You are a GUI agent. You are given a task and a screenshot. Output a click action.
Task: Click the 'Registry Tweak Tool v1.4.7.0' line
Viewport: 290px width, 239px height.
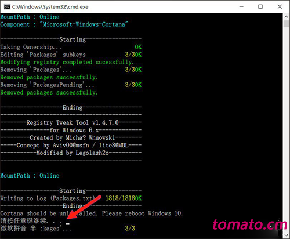click(72, 122)
